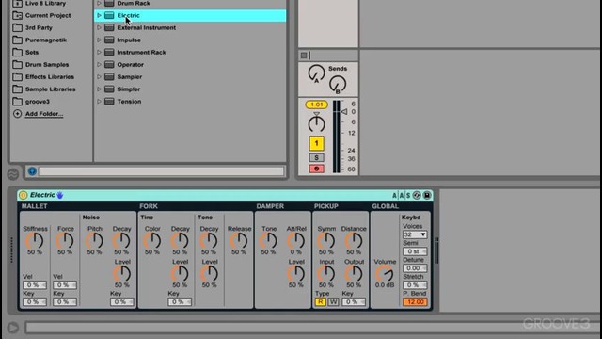Expand the Simpler entry

click(x=99, y=89)
